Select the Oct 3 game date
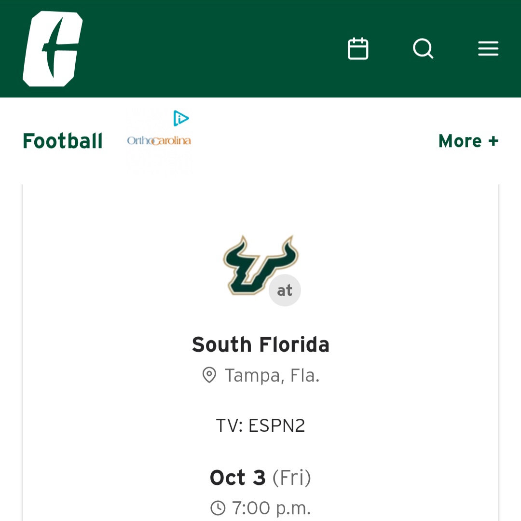Screen dimensions: 521x521 [x=238, y=478]
